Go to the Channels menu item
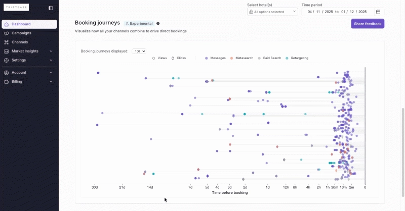Image resolution: width=405 pixels, height=211 pixels. click(x=20, y=42)
